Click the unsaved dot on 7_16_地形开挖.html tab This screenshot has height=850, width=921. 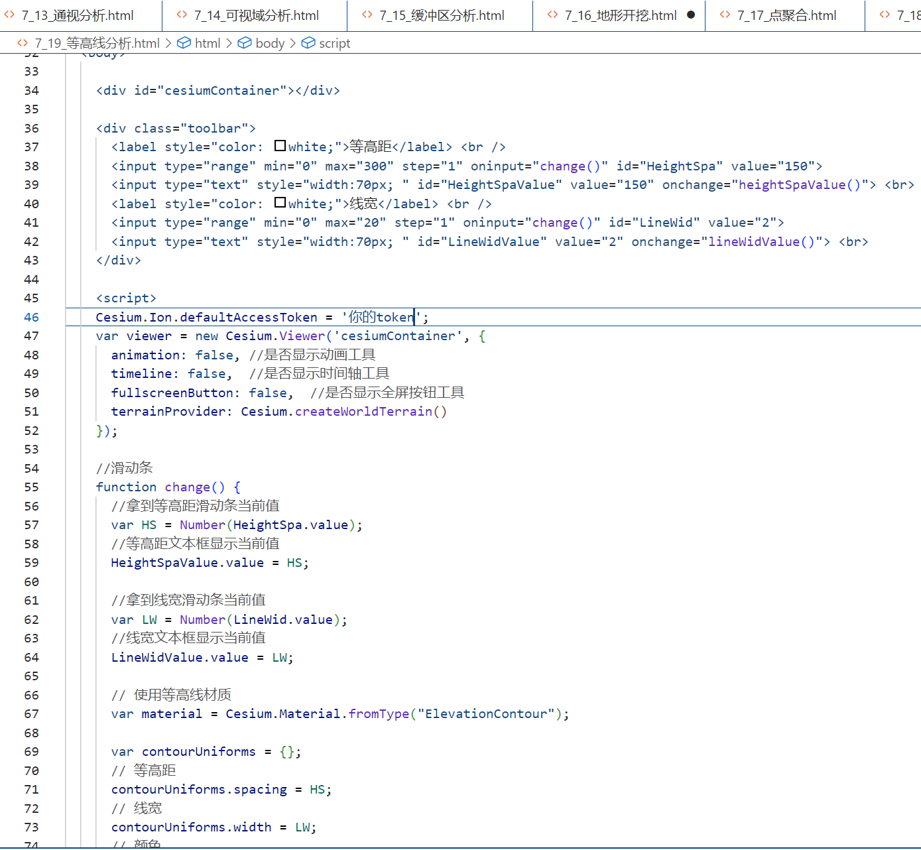click(x=691, y=15)
